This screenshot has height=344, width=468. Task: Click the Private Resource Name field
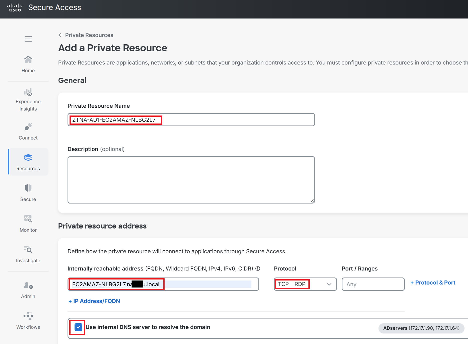[191, 120]
